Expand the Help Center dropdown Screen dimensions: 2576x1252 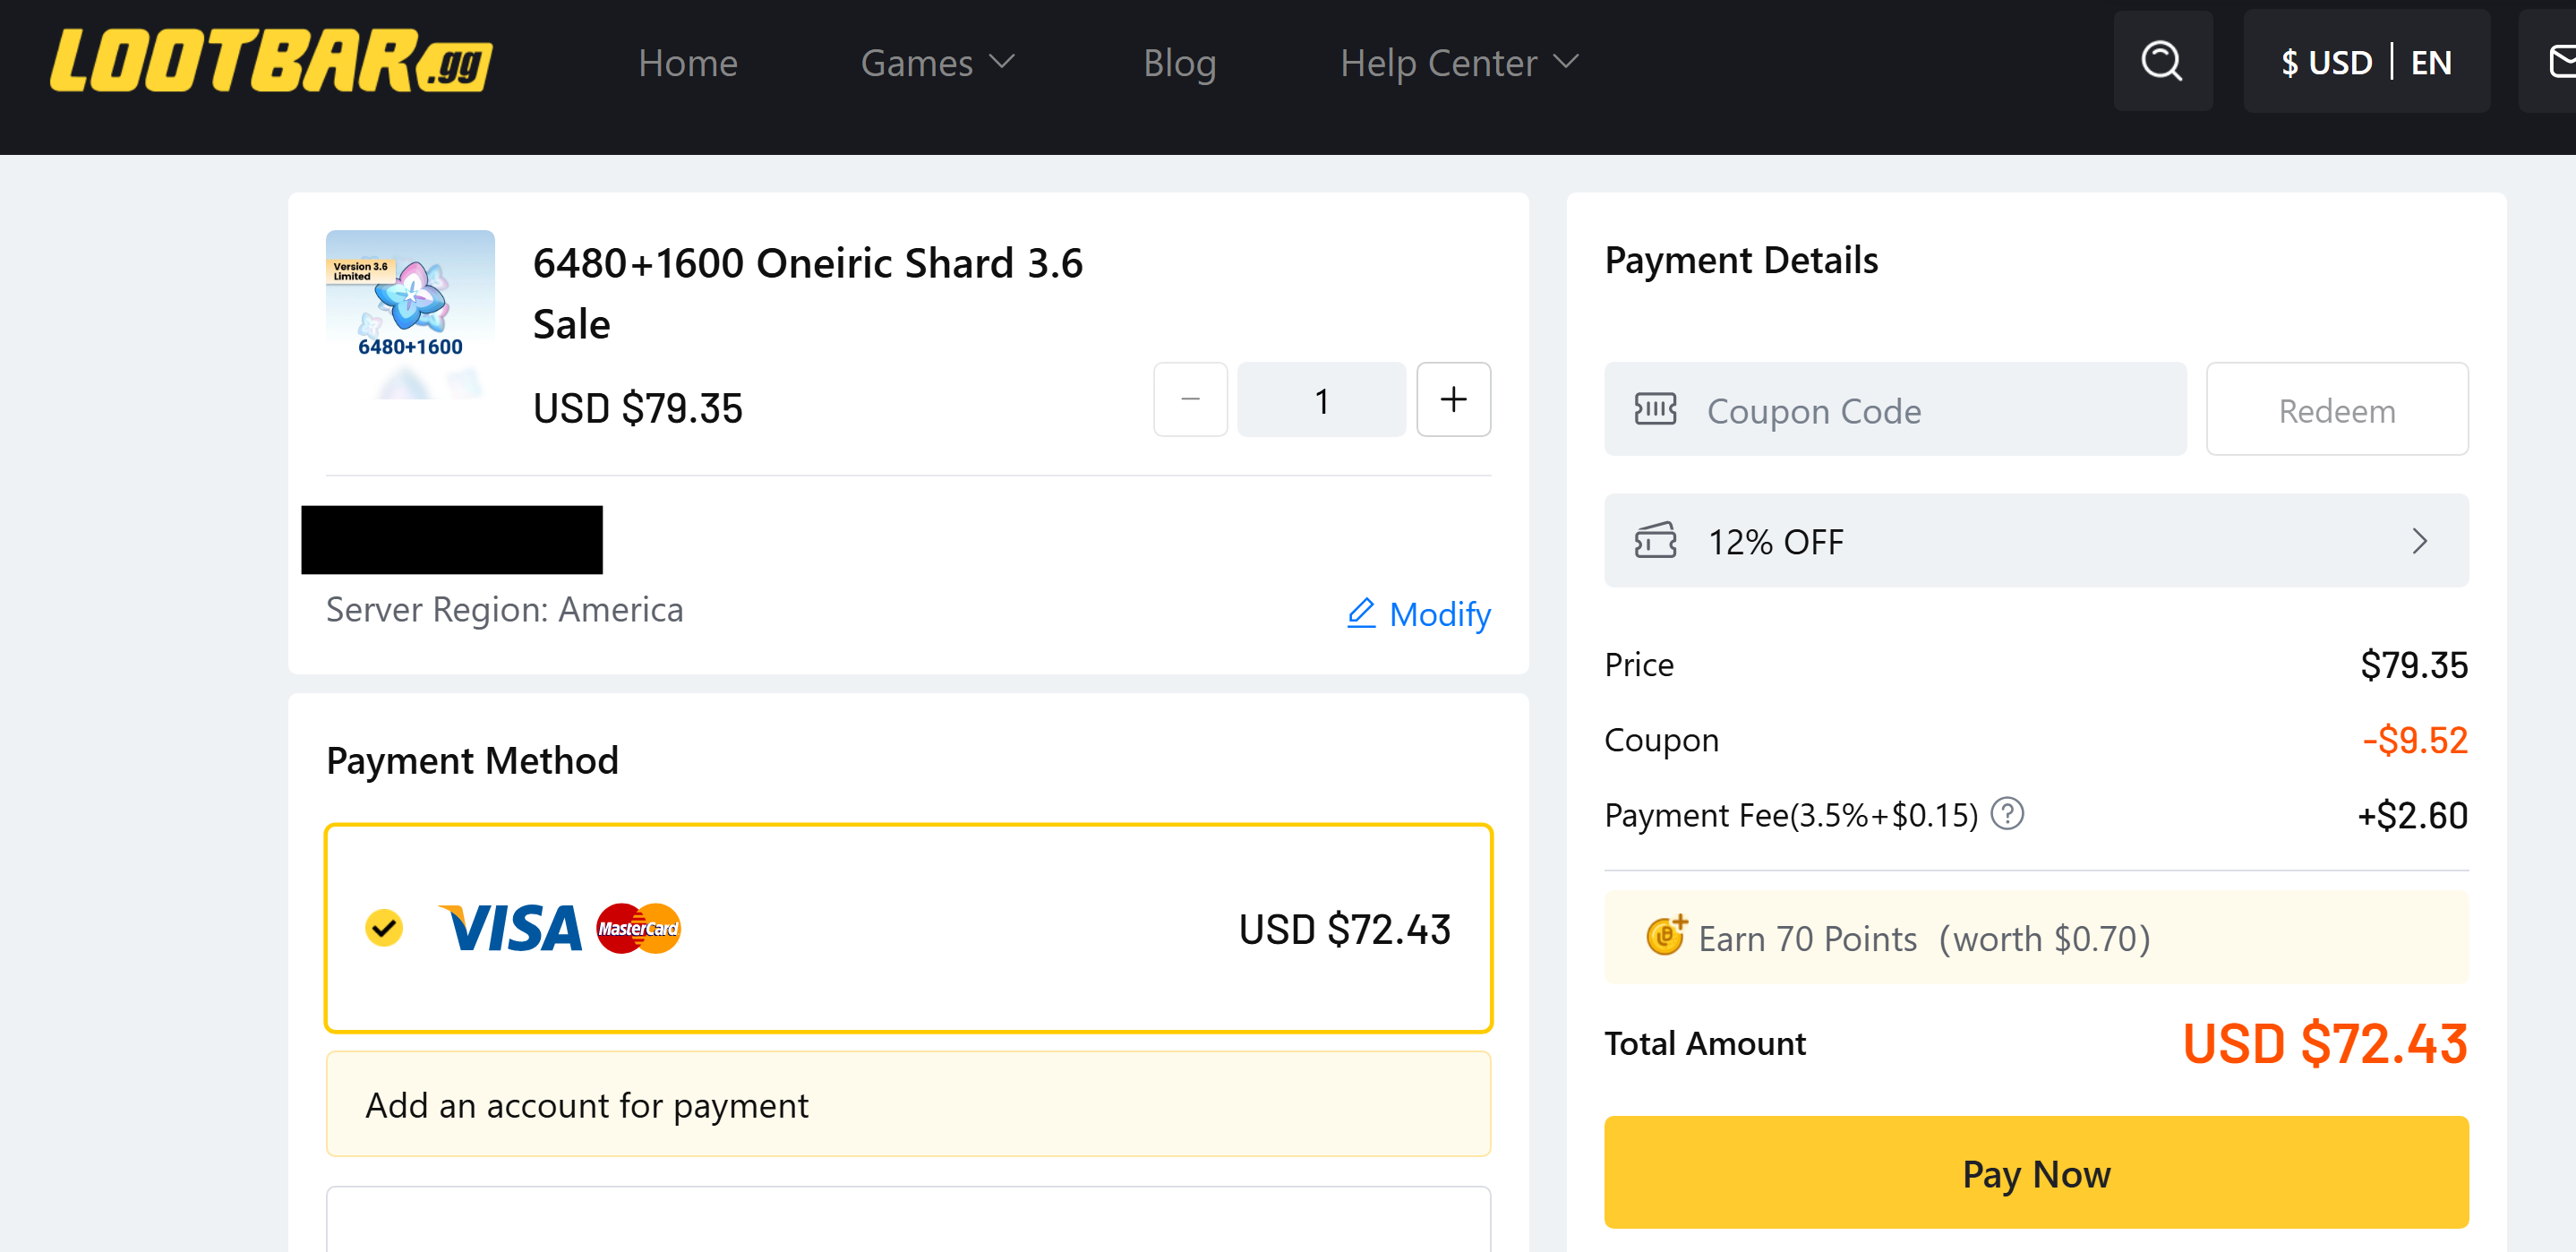(1459, 63)
